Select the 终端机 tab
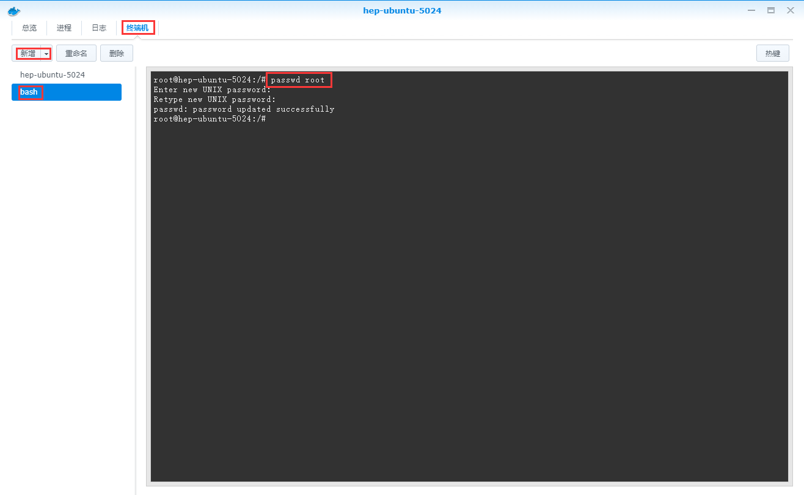Viewport: 804px width, 495px height. coord(137,28)
